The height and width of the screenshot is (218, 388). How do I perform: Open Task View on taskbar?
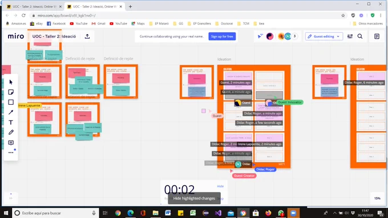105,213
